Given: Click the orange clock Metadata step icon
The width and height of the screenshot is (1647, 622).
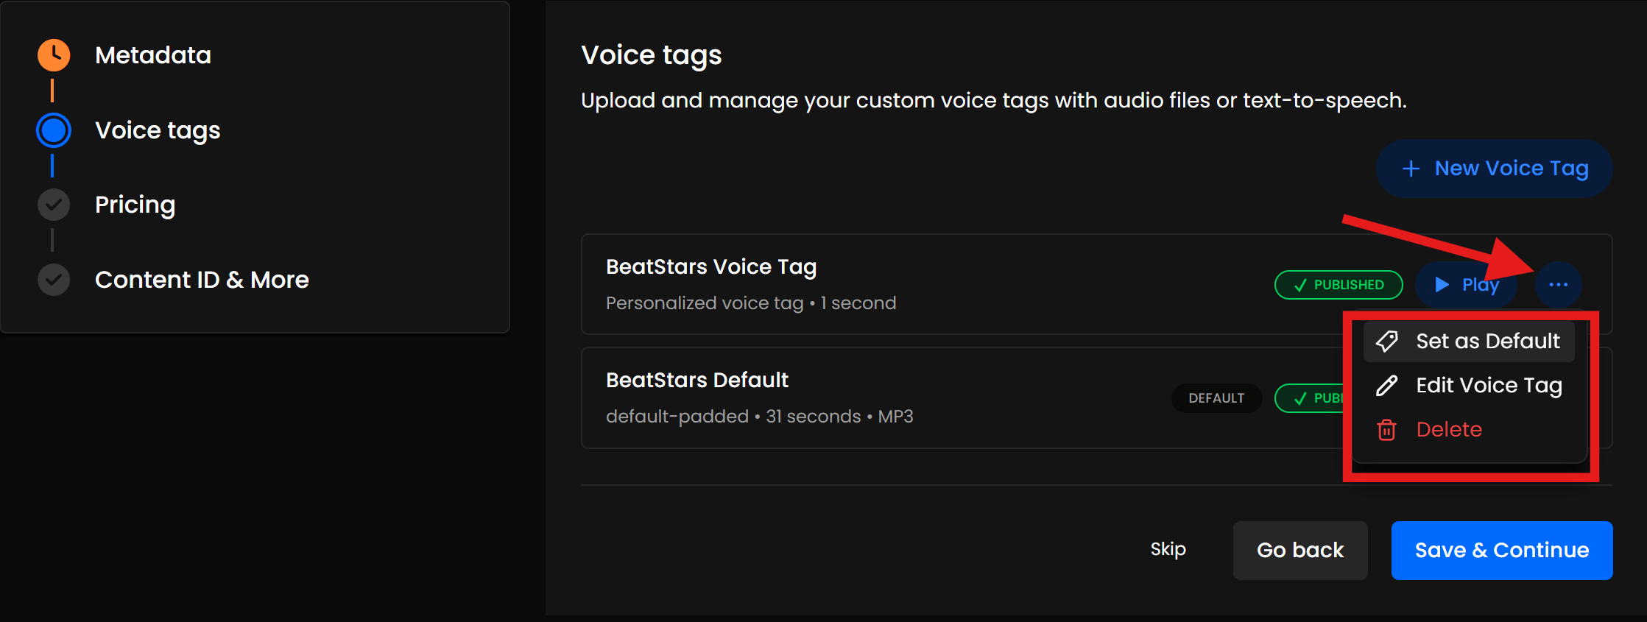Looking at the screenshot, I should (x=54, y=55).
